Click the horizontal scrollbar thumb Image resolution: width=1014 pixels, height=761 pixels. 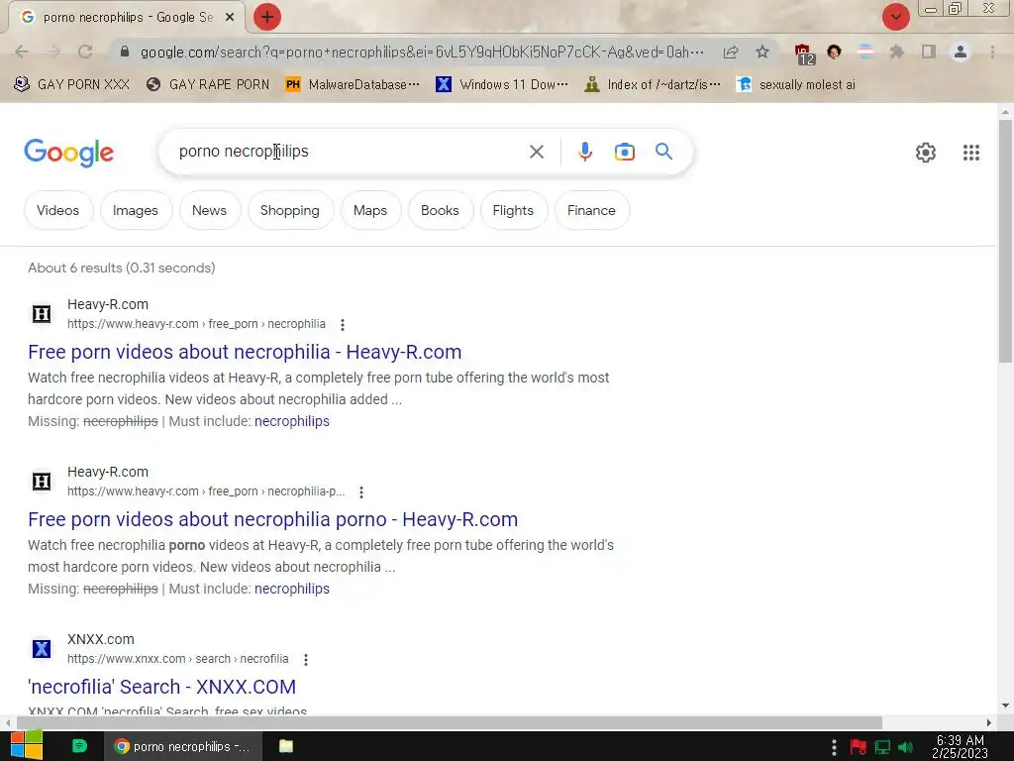tap(450, 722)
